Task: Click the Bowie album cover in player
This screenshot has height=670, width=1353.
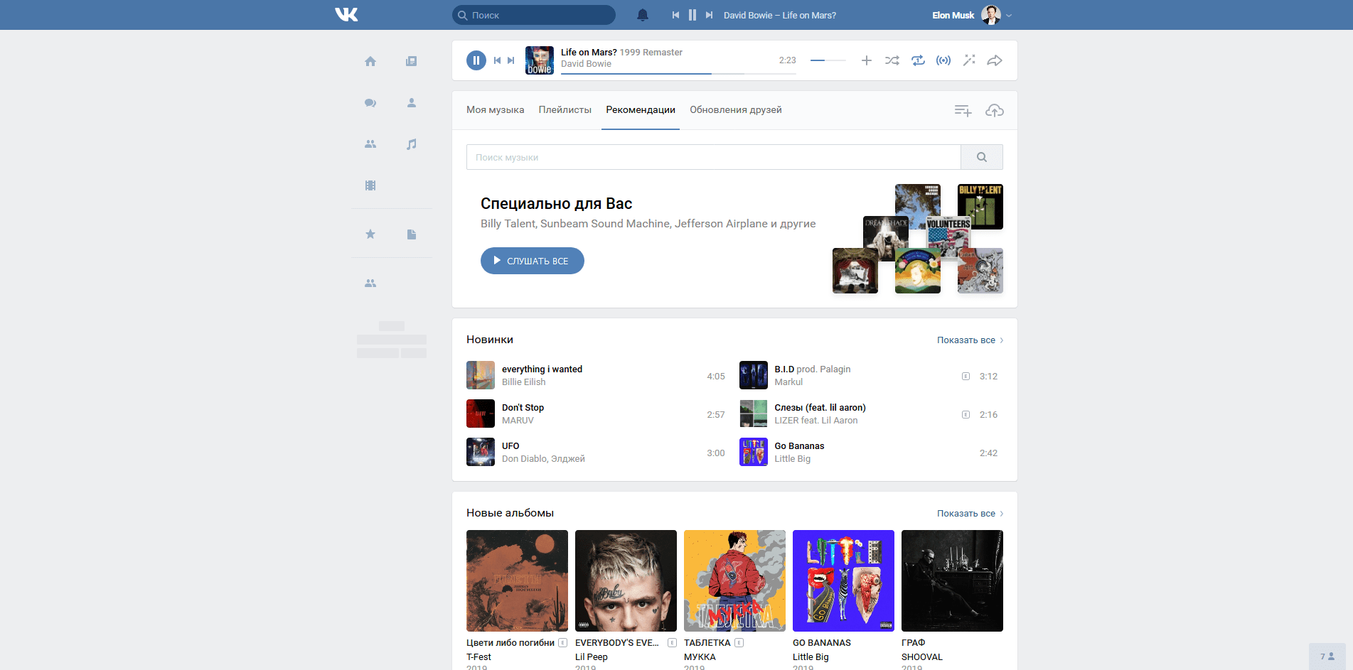Action: coord(540,60)
